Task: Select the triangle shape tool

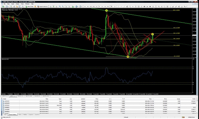Action: [147, 6]
